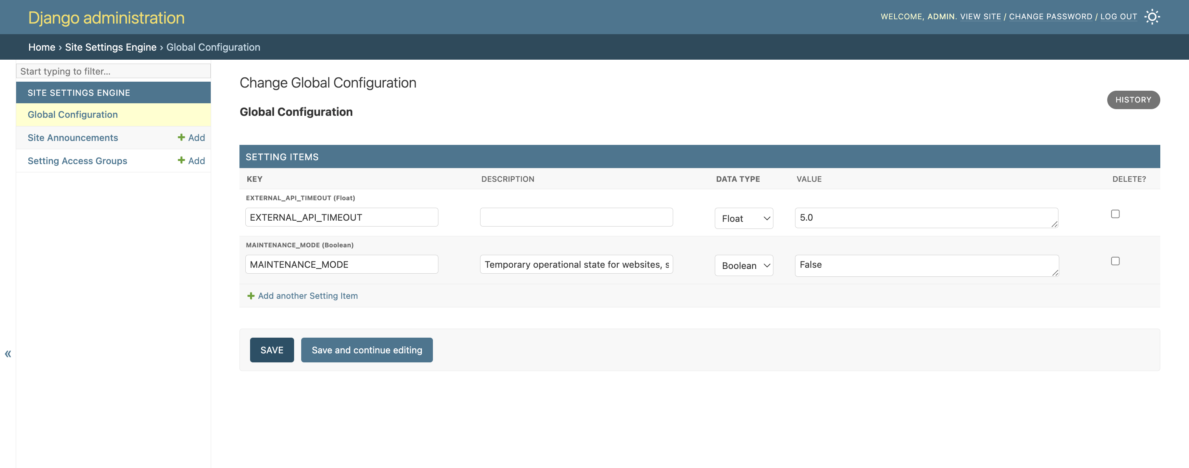
Task: Click the Change Global Configuration heading
Action: [328, 82]
